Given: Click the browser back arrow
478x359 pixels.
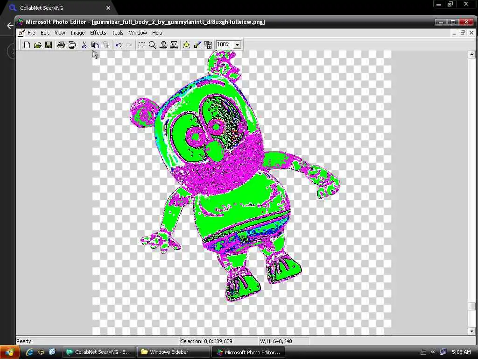Looking at the screenshot, I should pyautogui.click(x=10, y=26).
